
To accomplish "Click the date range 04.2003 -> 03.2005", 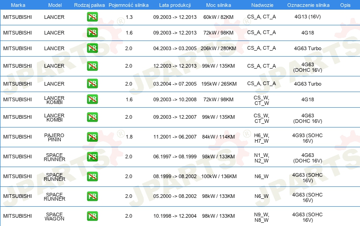I will point(175,48).
